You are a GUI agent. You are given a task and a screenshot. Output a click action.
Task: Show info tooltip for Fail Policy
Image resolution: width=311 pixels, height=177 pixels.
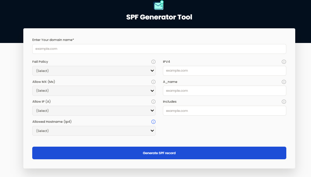tap(153, 62)
